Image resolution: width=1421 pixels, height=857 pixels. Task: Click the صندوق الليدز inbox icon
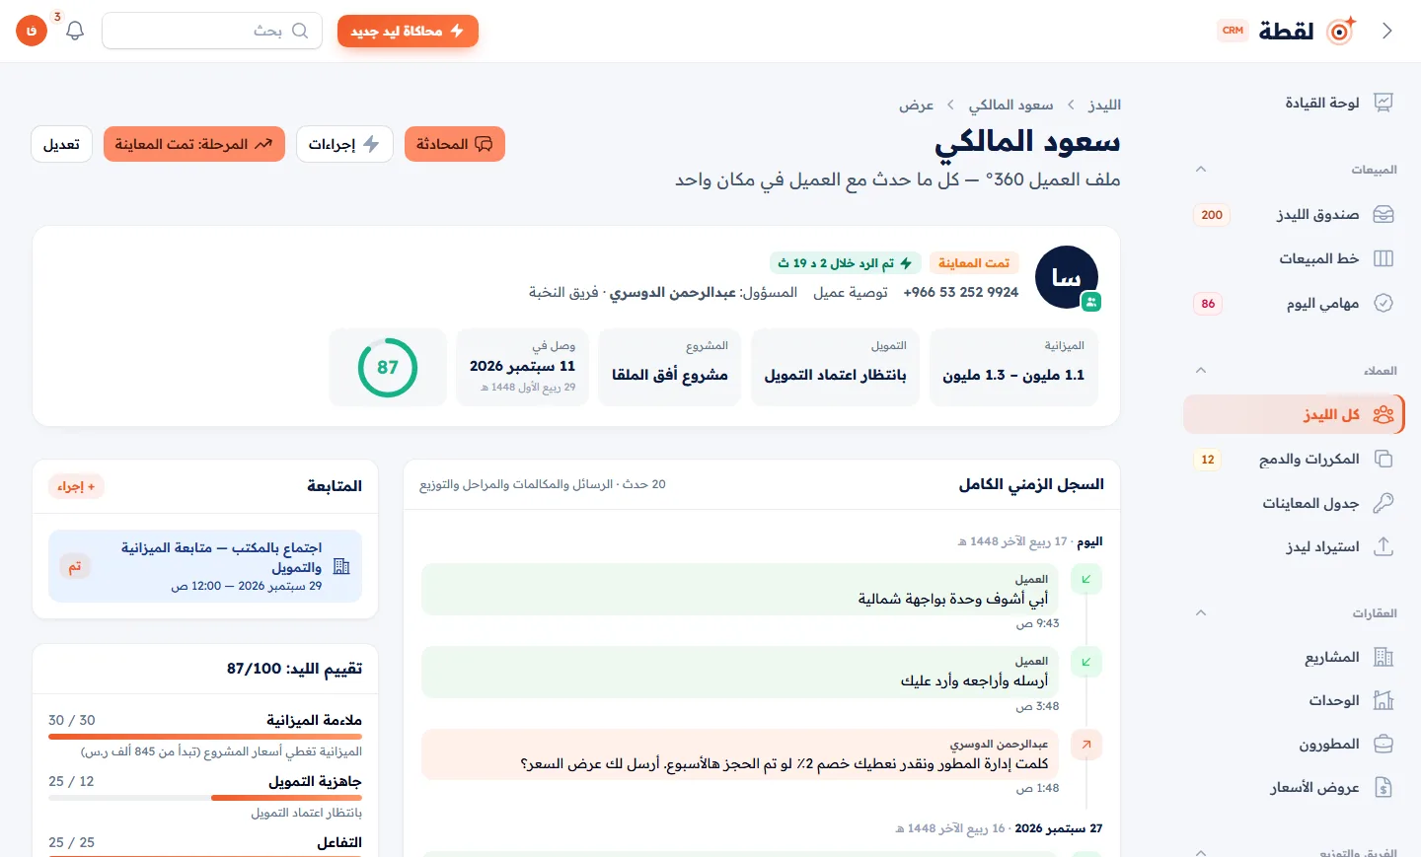point(1384,214)
